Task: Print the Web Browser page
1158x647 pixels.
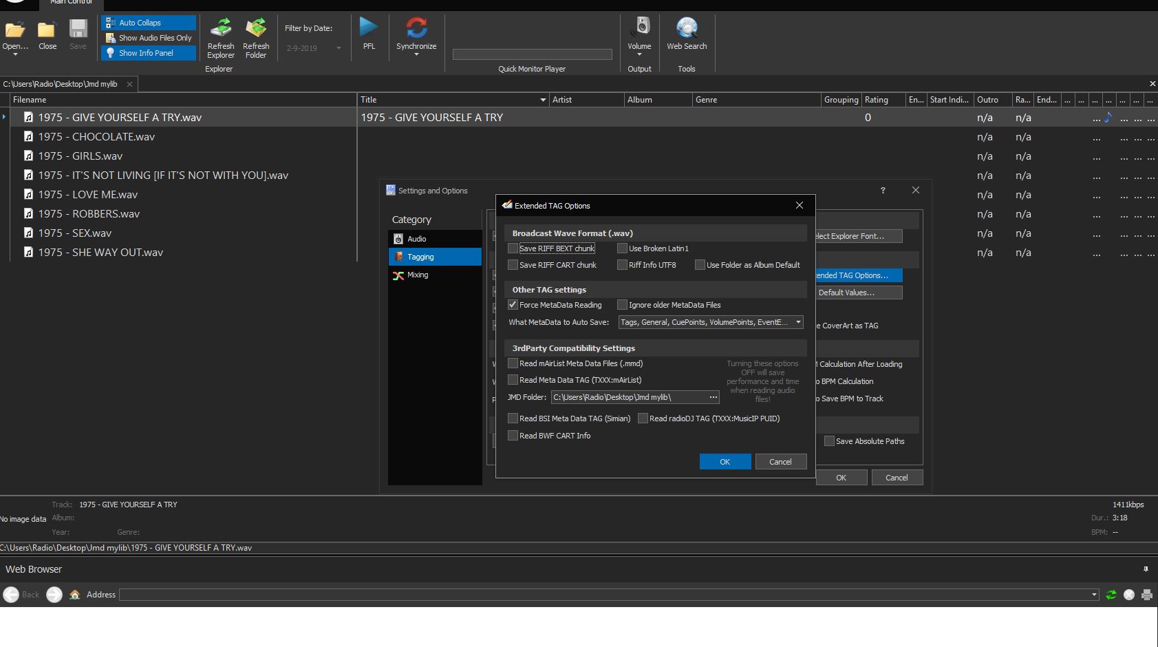Action: [x=1147, y=595]
